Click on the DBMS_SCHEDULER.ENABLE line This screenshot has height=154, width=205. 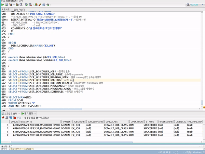click(x=33, y=46)
